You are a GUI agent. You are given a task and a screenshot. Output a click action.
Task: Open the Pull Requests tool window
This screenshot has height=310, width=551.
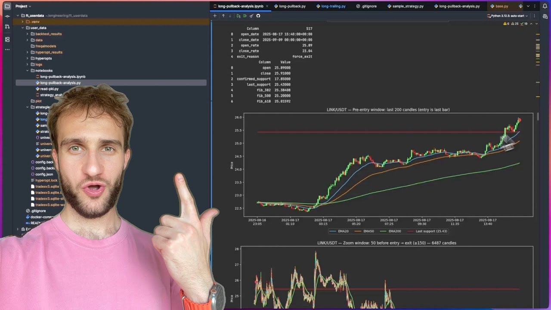(x=7, y=26)
